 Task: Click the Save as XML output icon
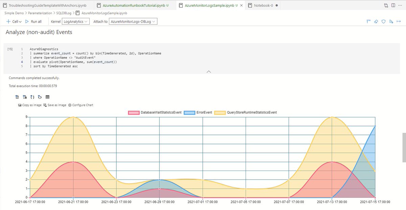click(x=40, y=97)
